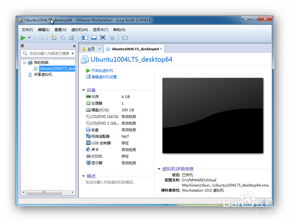Image resolution: width=290 pixels, height=222 pixels.
Task: Click the green power-on play toolbar icon
Action: coord(23,38)
